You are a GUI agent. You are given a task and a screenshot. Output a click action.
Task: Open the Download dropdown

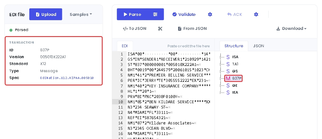pos(291,29)
